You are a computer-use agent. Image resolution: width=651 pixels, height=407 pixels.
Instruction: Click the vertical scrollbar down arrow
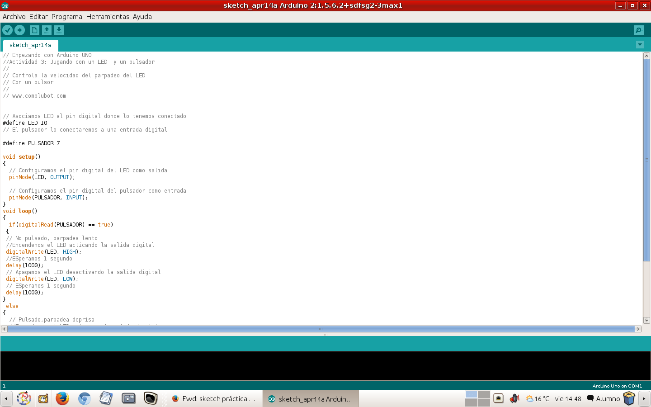646,320
